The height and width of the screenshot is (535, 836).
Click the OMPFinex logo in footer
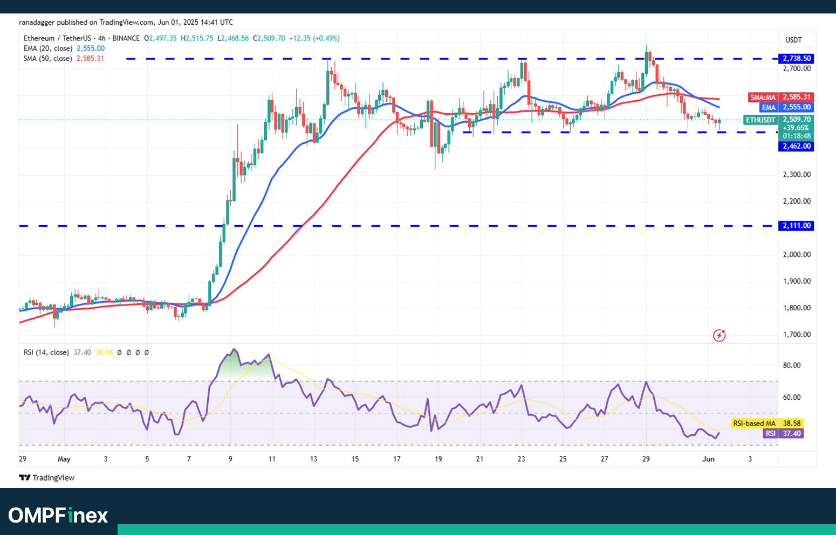(x=58, y=516)
